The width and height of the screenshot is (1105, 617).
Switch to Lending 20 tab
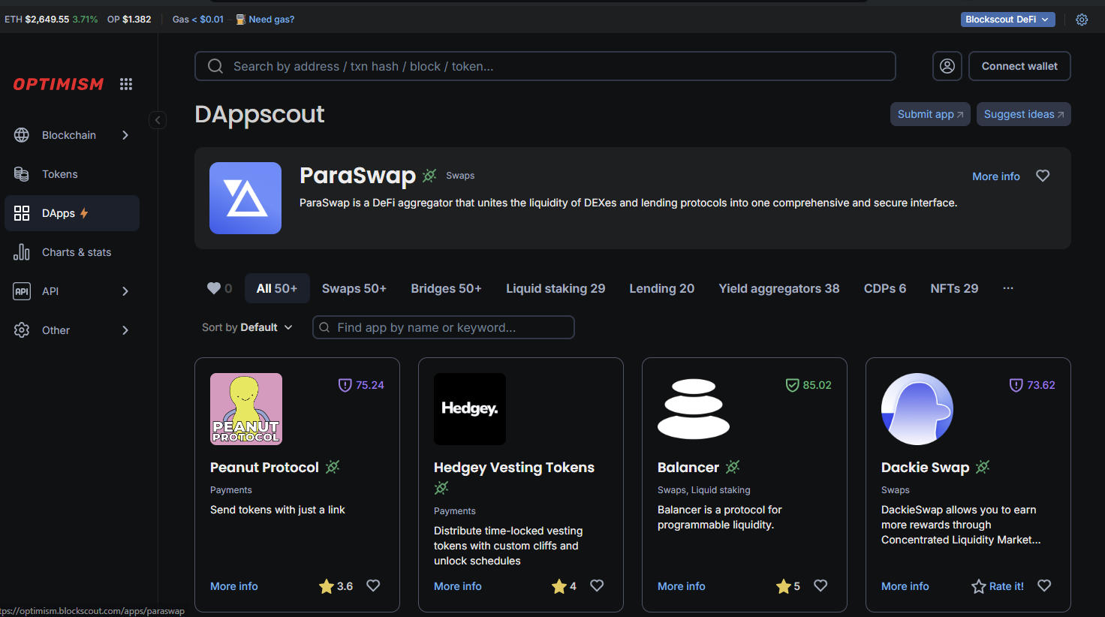tap(662, 288)
